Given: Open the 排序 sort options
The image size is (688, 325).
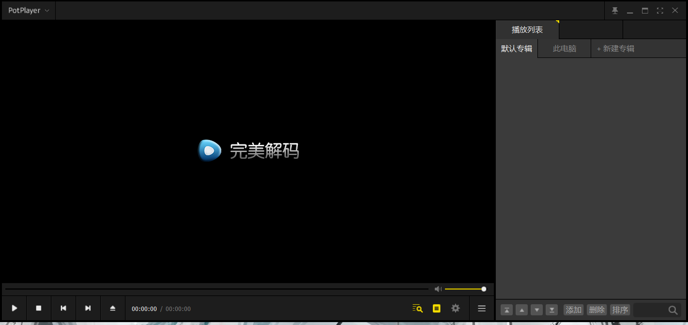Looking at the screenshot, I should [620, 310].
